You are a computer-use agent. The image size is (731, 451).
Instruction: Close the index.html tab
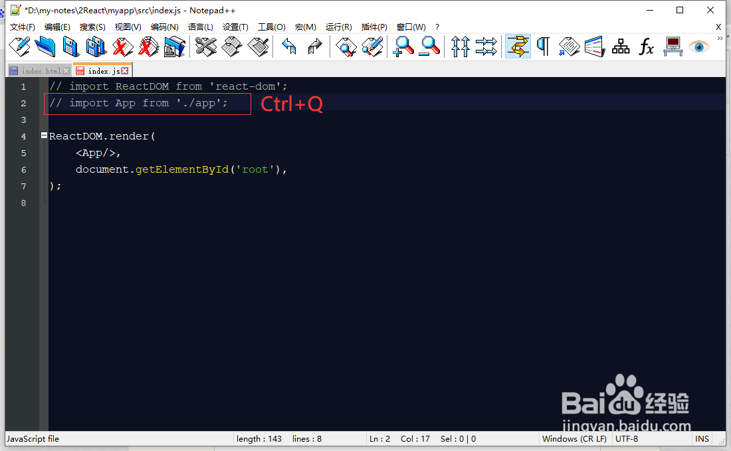pyautogui.click(x=66, y=71)
